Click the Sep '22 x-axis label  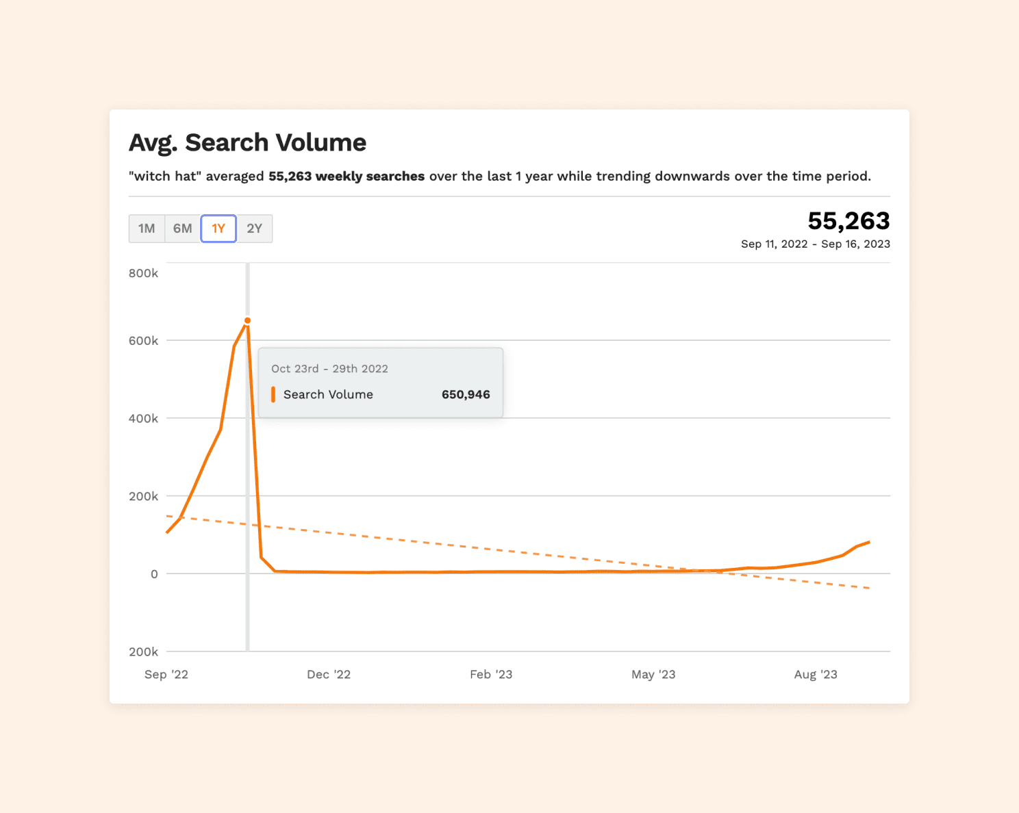click(166, 674)
